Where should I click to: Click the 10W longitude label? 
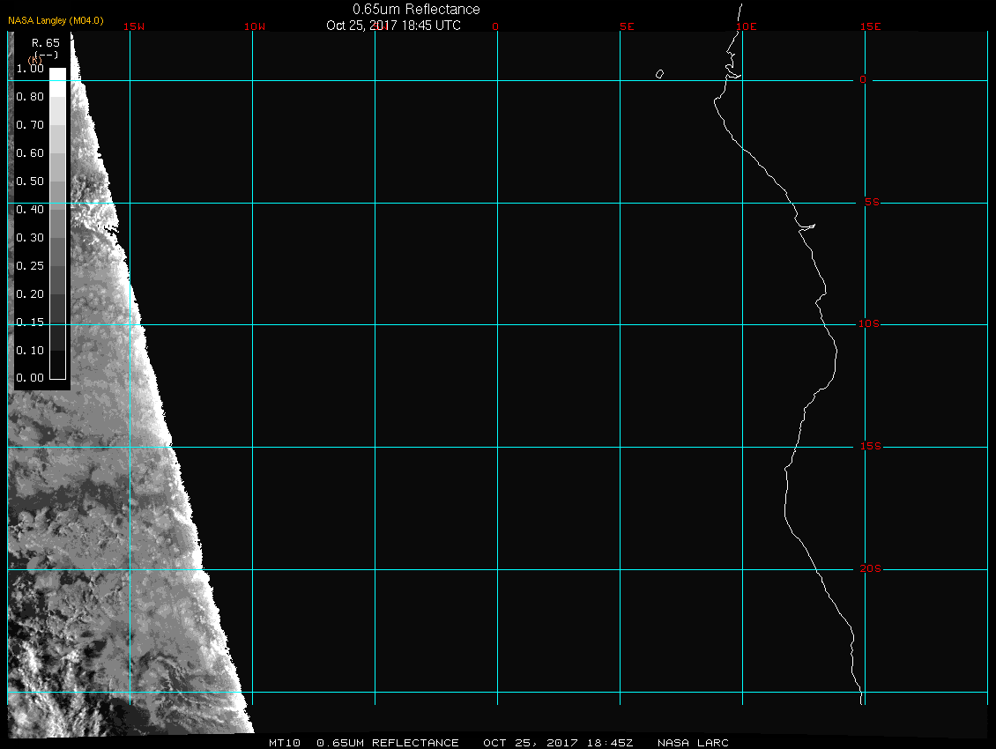(254, 26)
